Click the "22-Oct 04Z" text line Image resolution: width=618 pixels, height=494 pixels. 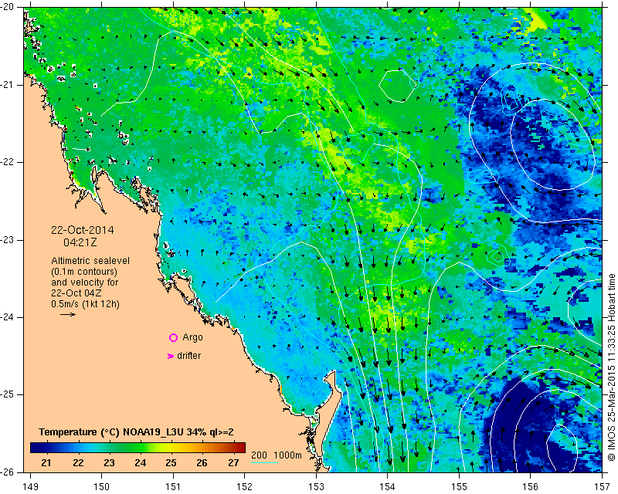point(76,293)
